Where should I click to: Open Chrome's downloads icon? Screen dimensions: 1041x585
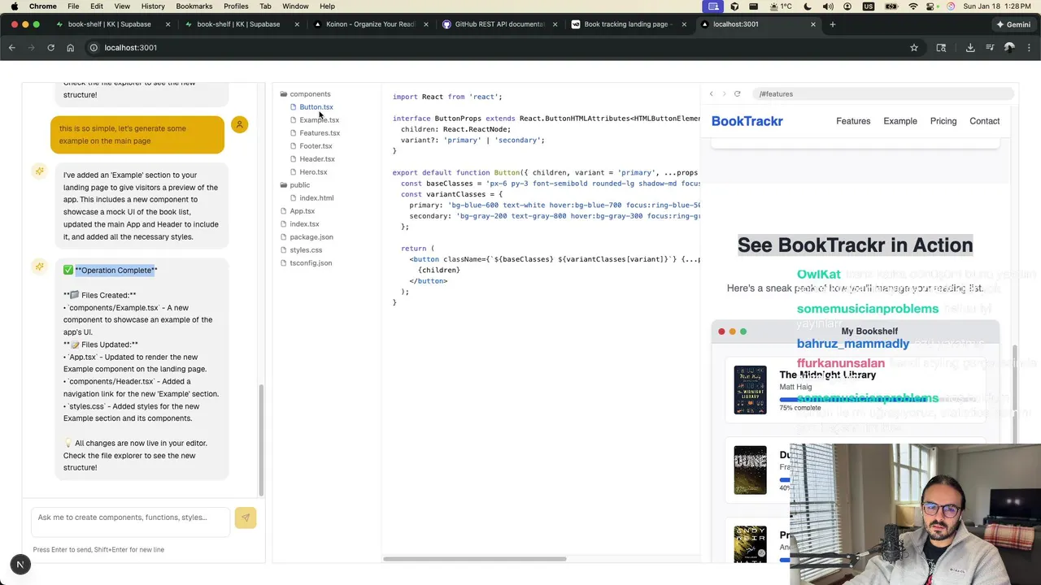click(x=970, y=48)
